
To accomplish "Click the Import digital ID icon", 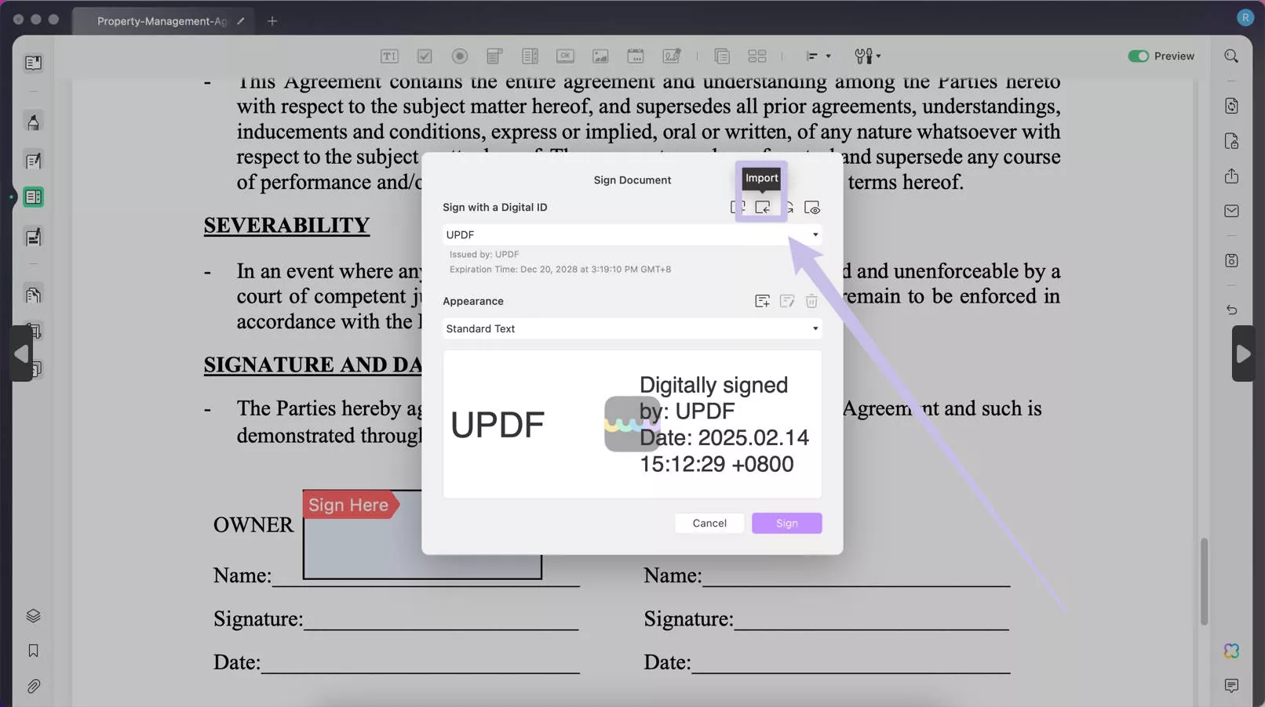I will coord(762,207).
